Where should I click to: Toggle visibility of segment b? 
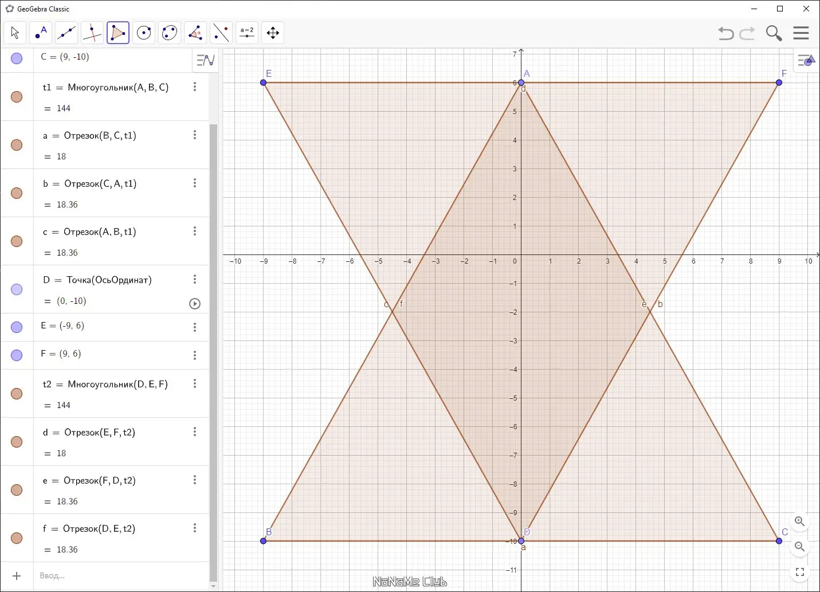click(17, 193)
